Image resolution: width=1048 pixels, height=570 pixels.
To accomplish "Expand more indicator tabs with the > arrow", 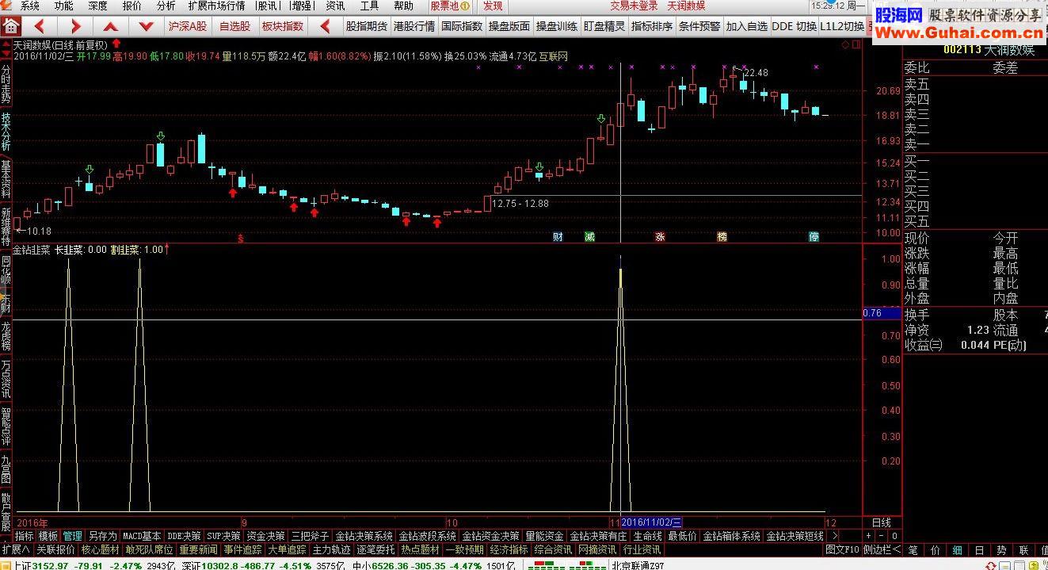I will tap(835, 536).
